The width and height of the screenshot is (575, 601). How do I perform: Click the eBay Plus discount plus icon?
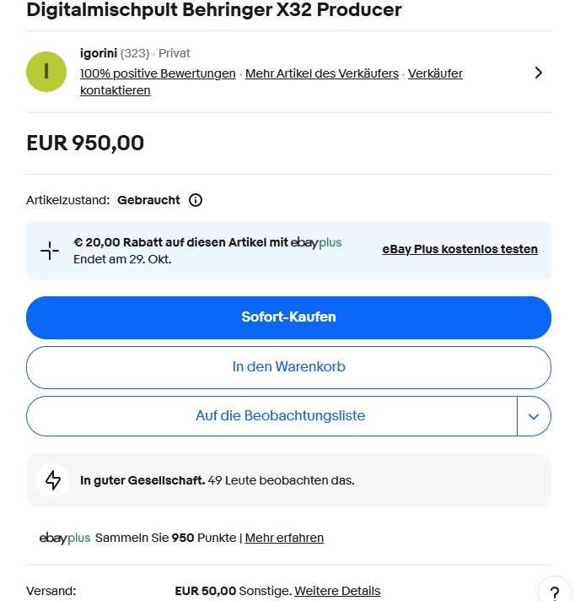point(50,251)
